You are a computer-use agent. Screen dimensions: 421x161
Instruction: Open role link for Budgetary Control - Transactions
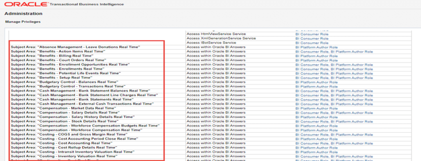[x=317, y=86]
